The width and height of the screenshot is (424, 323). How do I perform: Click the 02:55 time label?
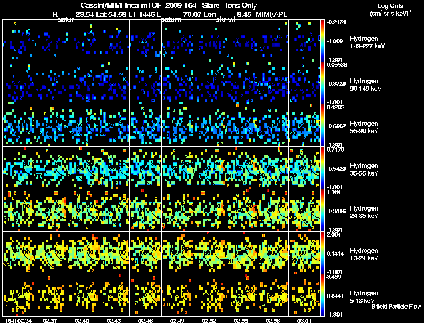241,321
